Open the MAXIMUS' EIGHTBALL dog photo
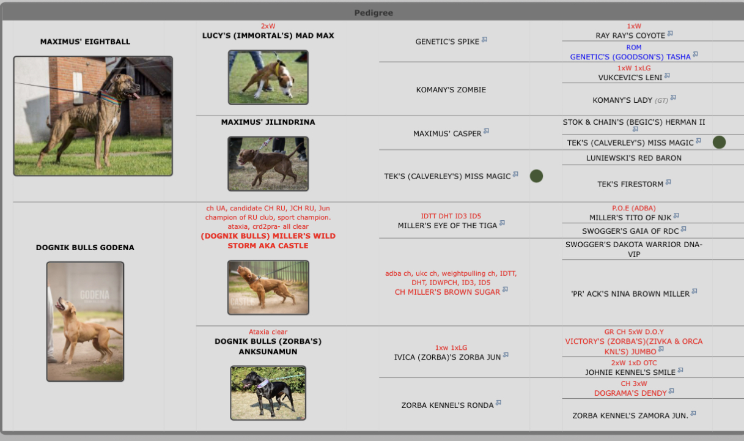This screenshot has height=441, width=744. (93, 116)
